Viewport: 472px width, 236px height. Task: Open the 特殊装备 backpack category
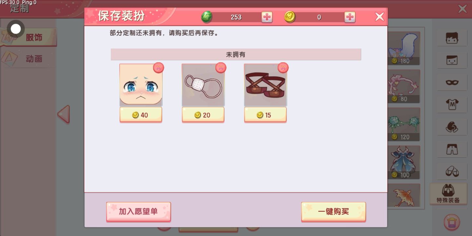(448, 194)
